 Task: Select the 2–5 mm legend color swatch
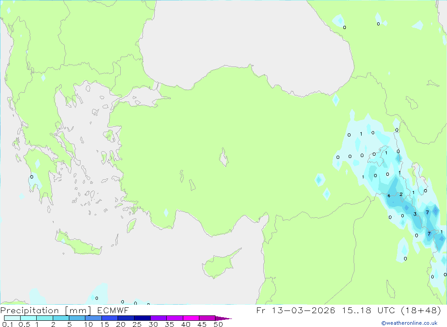pyautogui.click(x=61, y=318)
